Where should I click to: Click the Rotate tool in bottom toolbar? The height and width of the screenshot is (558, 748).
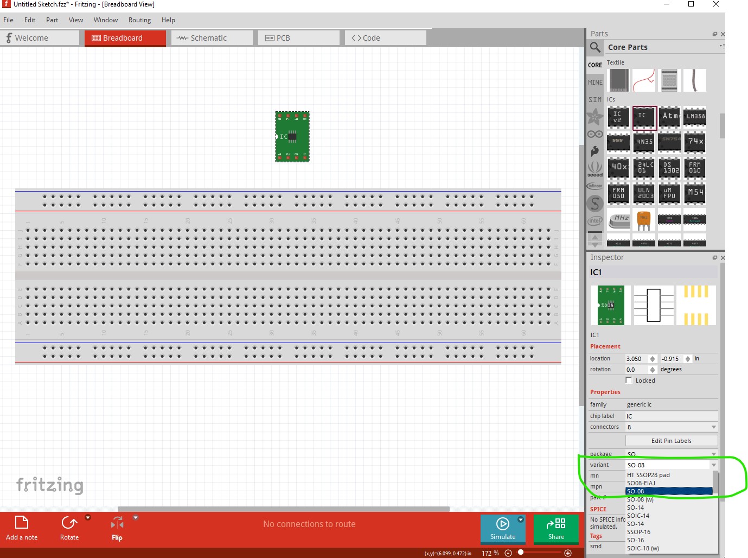coord(69,528)
